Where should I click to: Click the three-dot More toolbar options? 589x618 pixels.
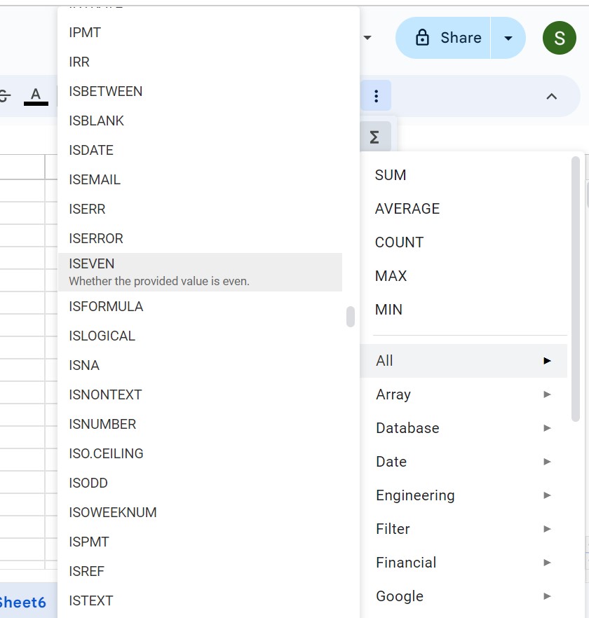pyautogui.click(x=376, y=96)
